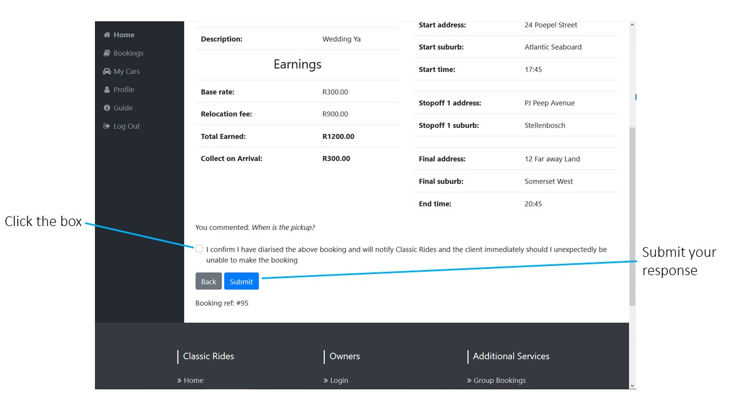Image resolution: width=732 pixels, height=411 pixels.
Task: Click the Total Earned value R1200.00
Action: pyautogui.click(x=339, y=136)
